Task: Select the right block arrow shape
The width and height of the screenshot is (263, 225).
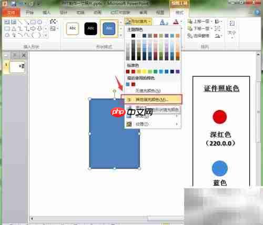Action: [x=33, y=28]
